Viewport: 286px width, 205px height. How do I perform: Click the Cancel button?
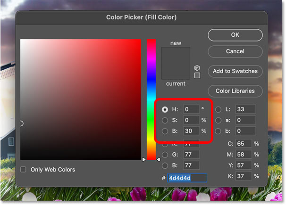[235, 51]
